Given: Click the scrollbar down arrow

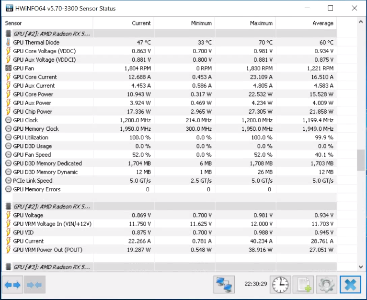Looking at the screenshot, I should click(x=361, y=267).
